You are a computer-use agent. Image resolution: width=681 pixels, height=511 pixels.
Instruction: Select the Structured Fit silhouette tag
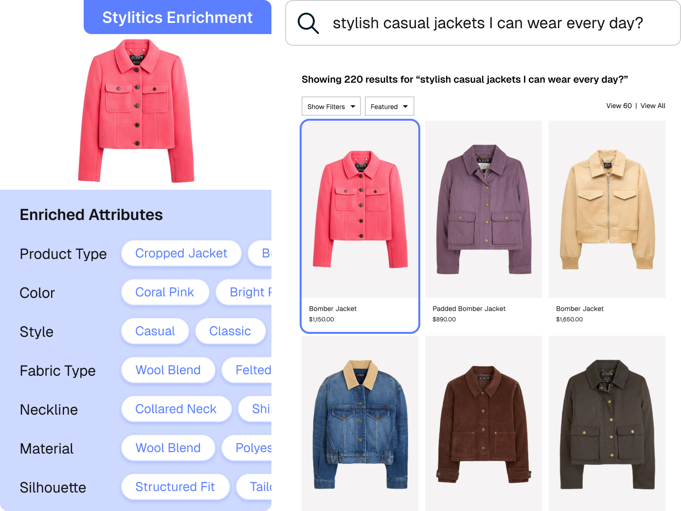click(x=175, y=487)
